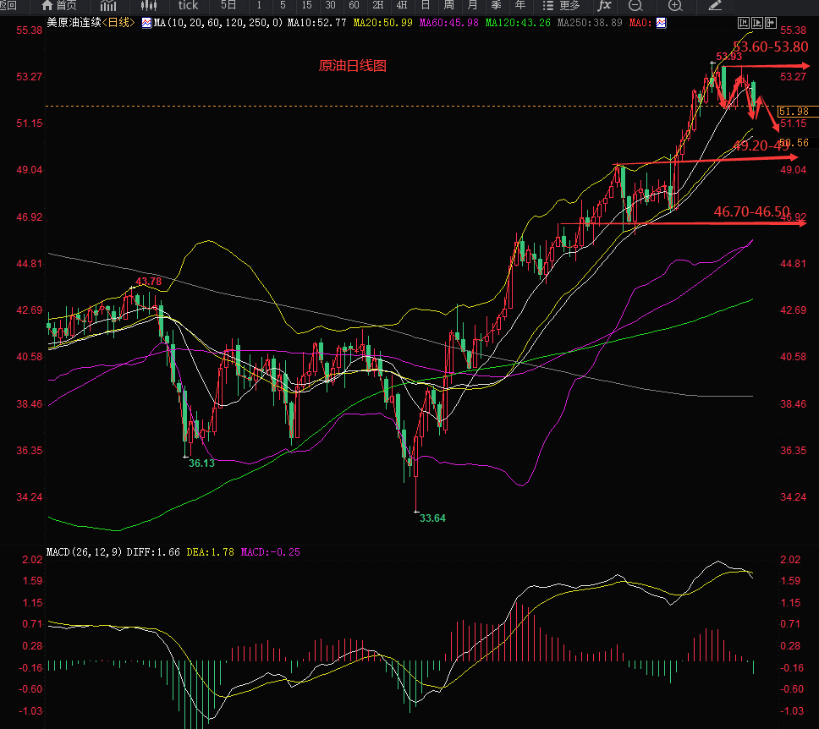
Task: Switch to the tick period tab
Action: 188,5
